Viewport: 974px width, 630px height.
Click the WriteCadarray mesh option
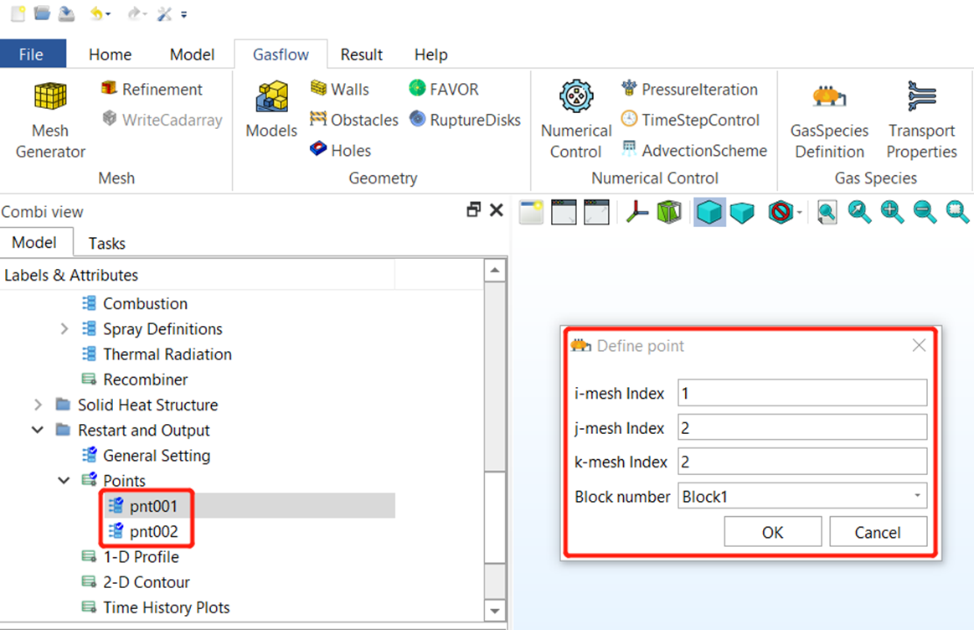pyautogui.click(x=162, y=120)
